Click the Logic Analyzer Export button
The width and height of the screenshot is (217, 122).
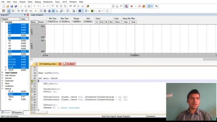point(42,22)
